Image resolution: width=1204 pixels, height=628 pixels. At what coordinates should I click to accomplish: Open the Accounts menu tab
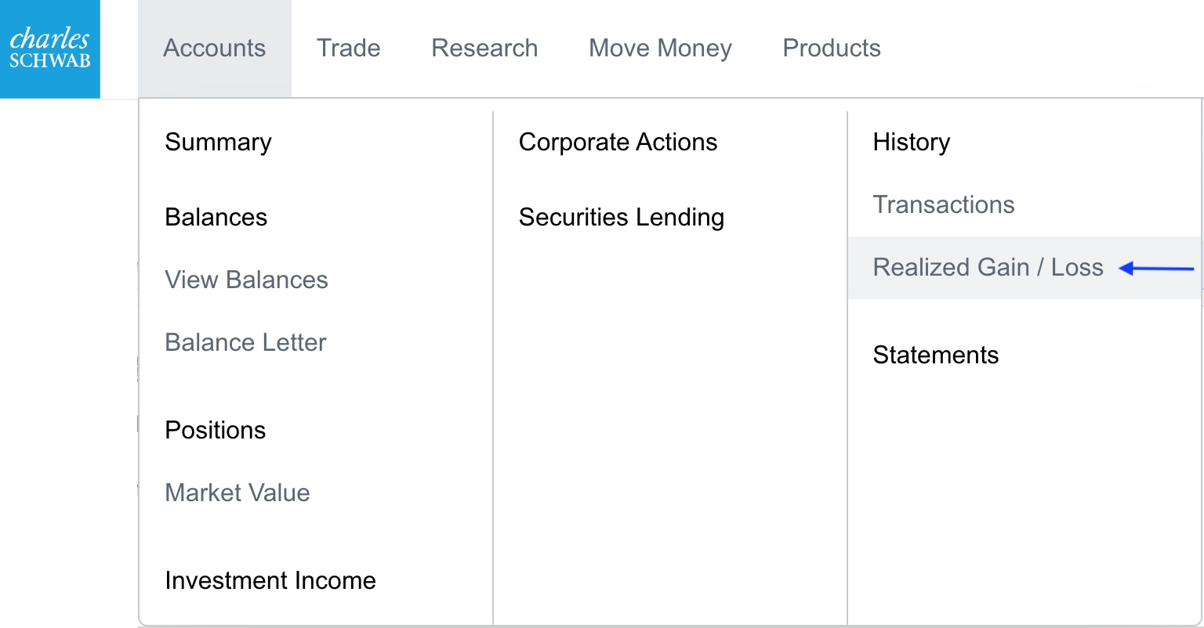coord(214,49)
